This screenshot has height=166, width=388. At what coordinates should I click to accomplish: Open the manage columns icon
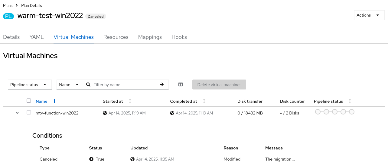181,85
